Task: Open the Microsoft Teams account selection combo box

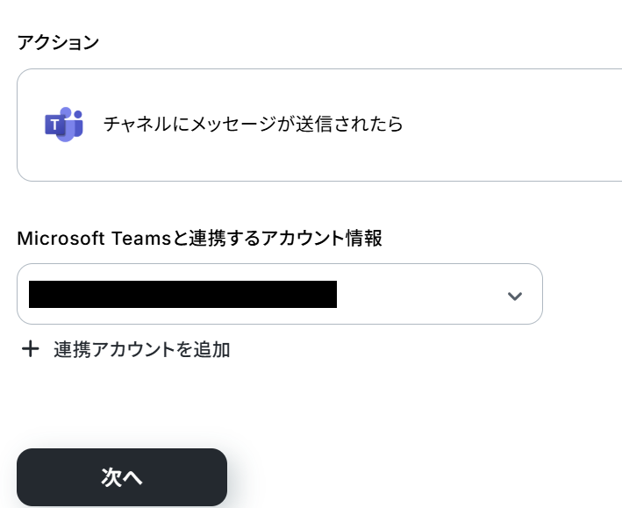Action: point(280,294)
